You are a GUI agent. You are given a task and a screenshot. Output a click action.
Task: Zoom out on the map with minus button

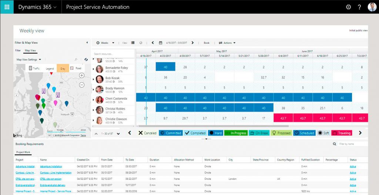(x=82, y=85)
